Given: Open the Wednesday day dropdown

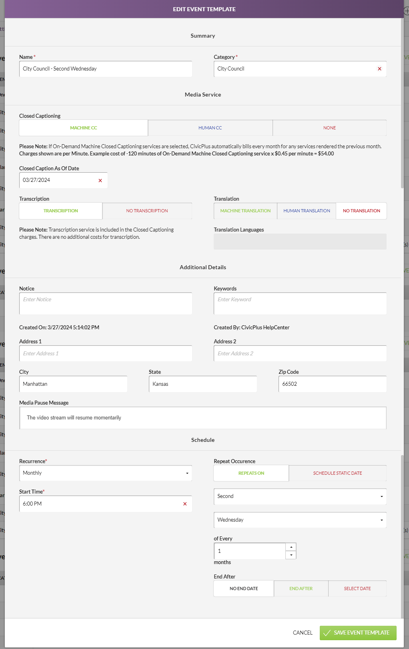Looking at the screenshot, I should (300, 520).
